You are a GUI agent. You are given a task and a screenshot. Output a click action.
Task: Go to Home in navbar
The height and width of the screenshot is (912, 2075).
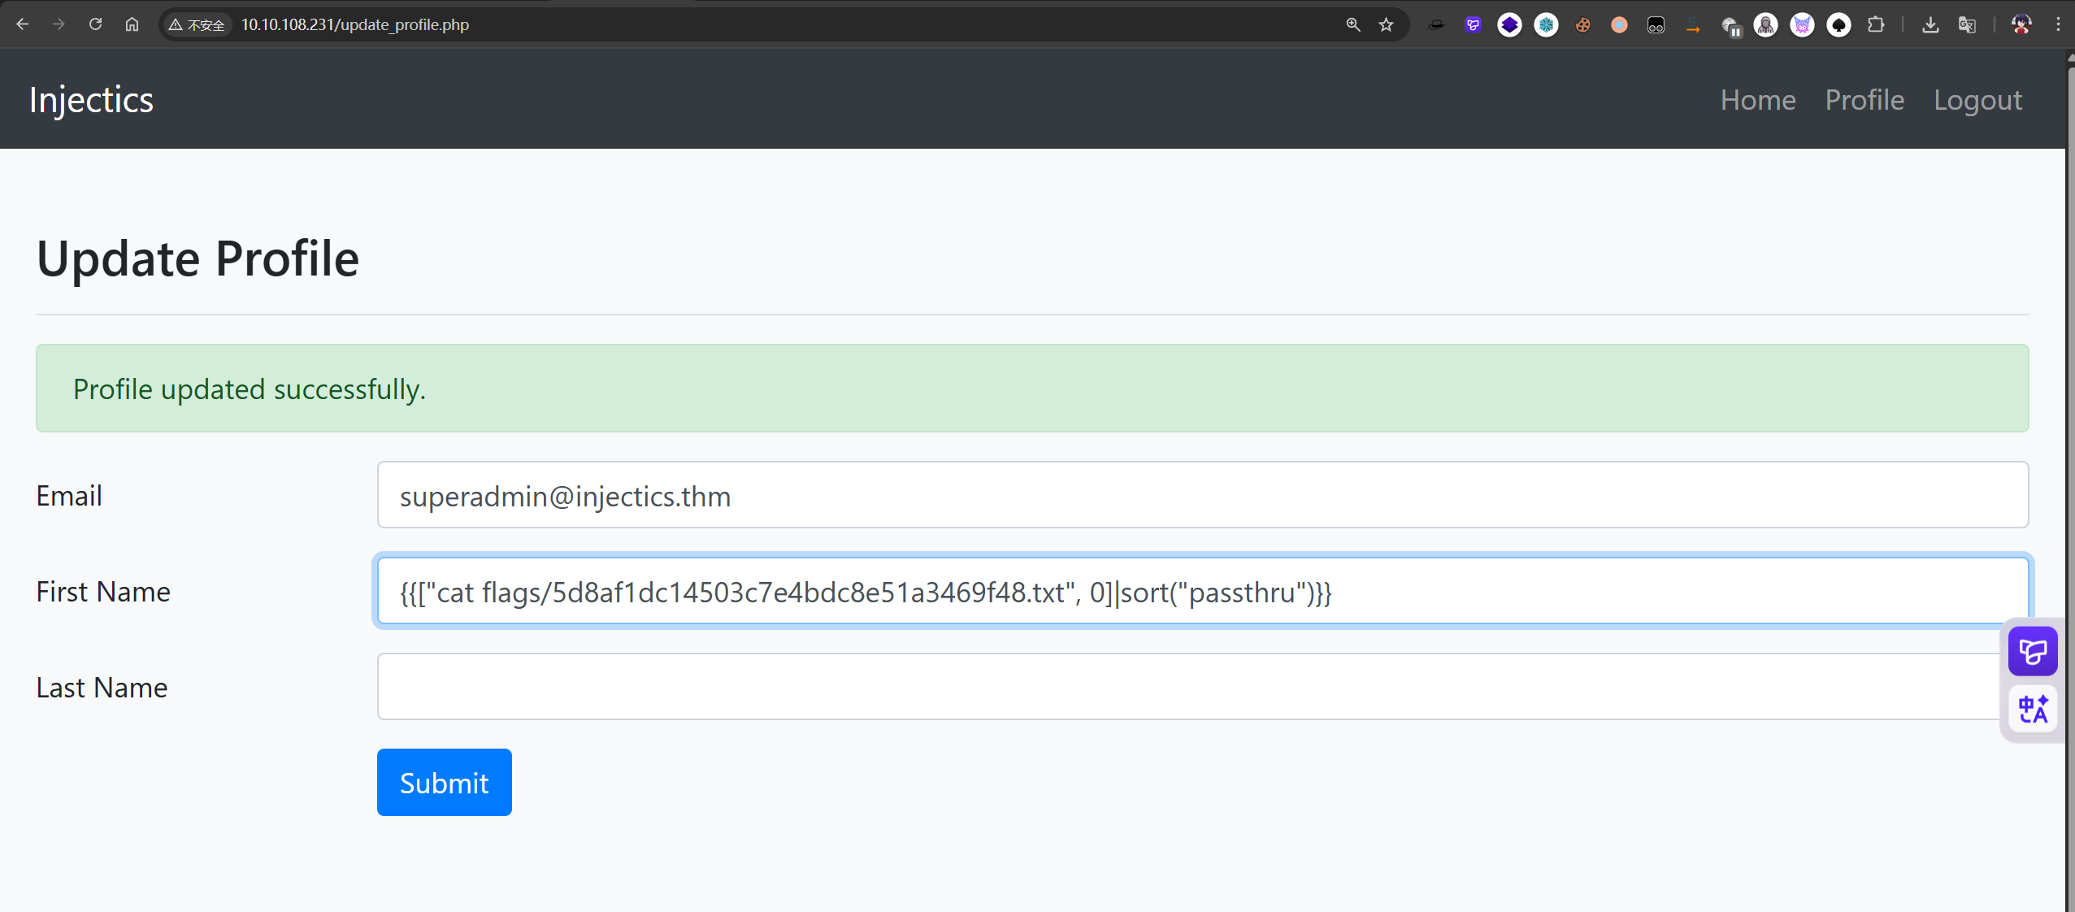[1757, 99]
